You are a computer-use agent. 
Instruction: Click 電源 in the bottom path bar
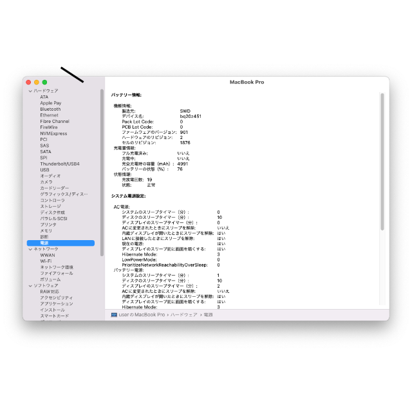pyautogui.click(x=208, y=315)
